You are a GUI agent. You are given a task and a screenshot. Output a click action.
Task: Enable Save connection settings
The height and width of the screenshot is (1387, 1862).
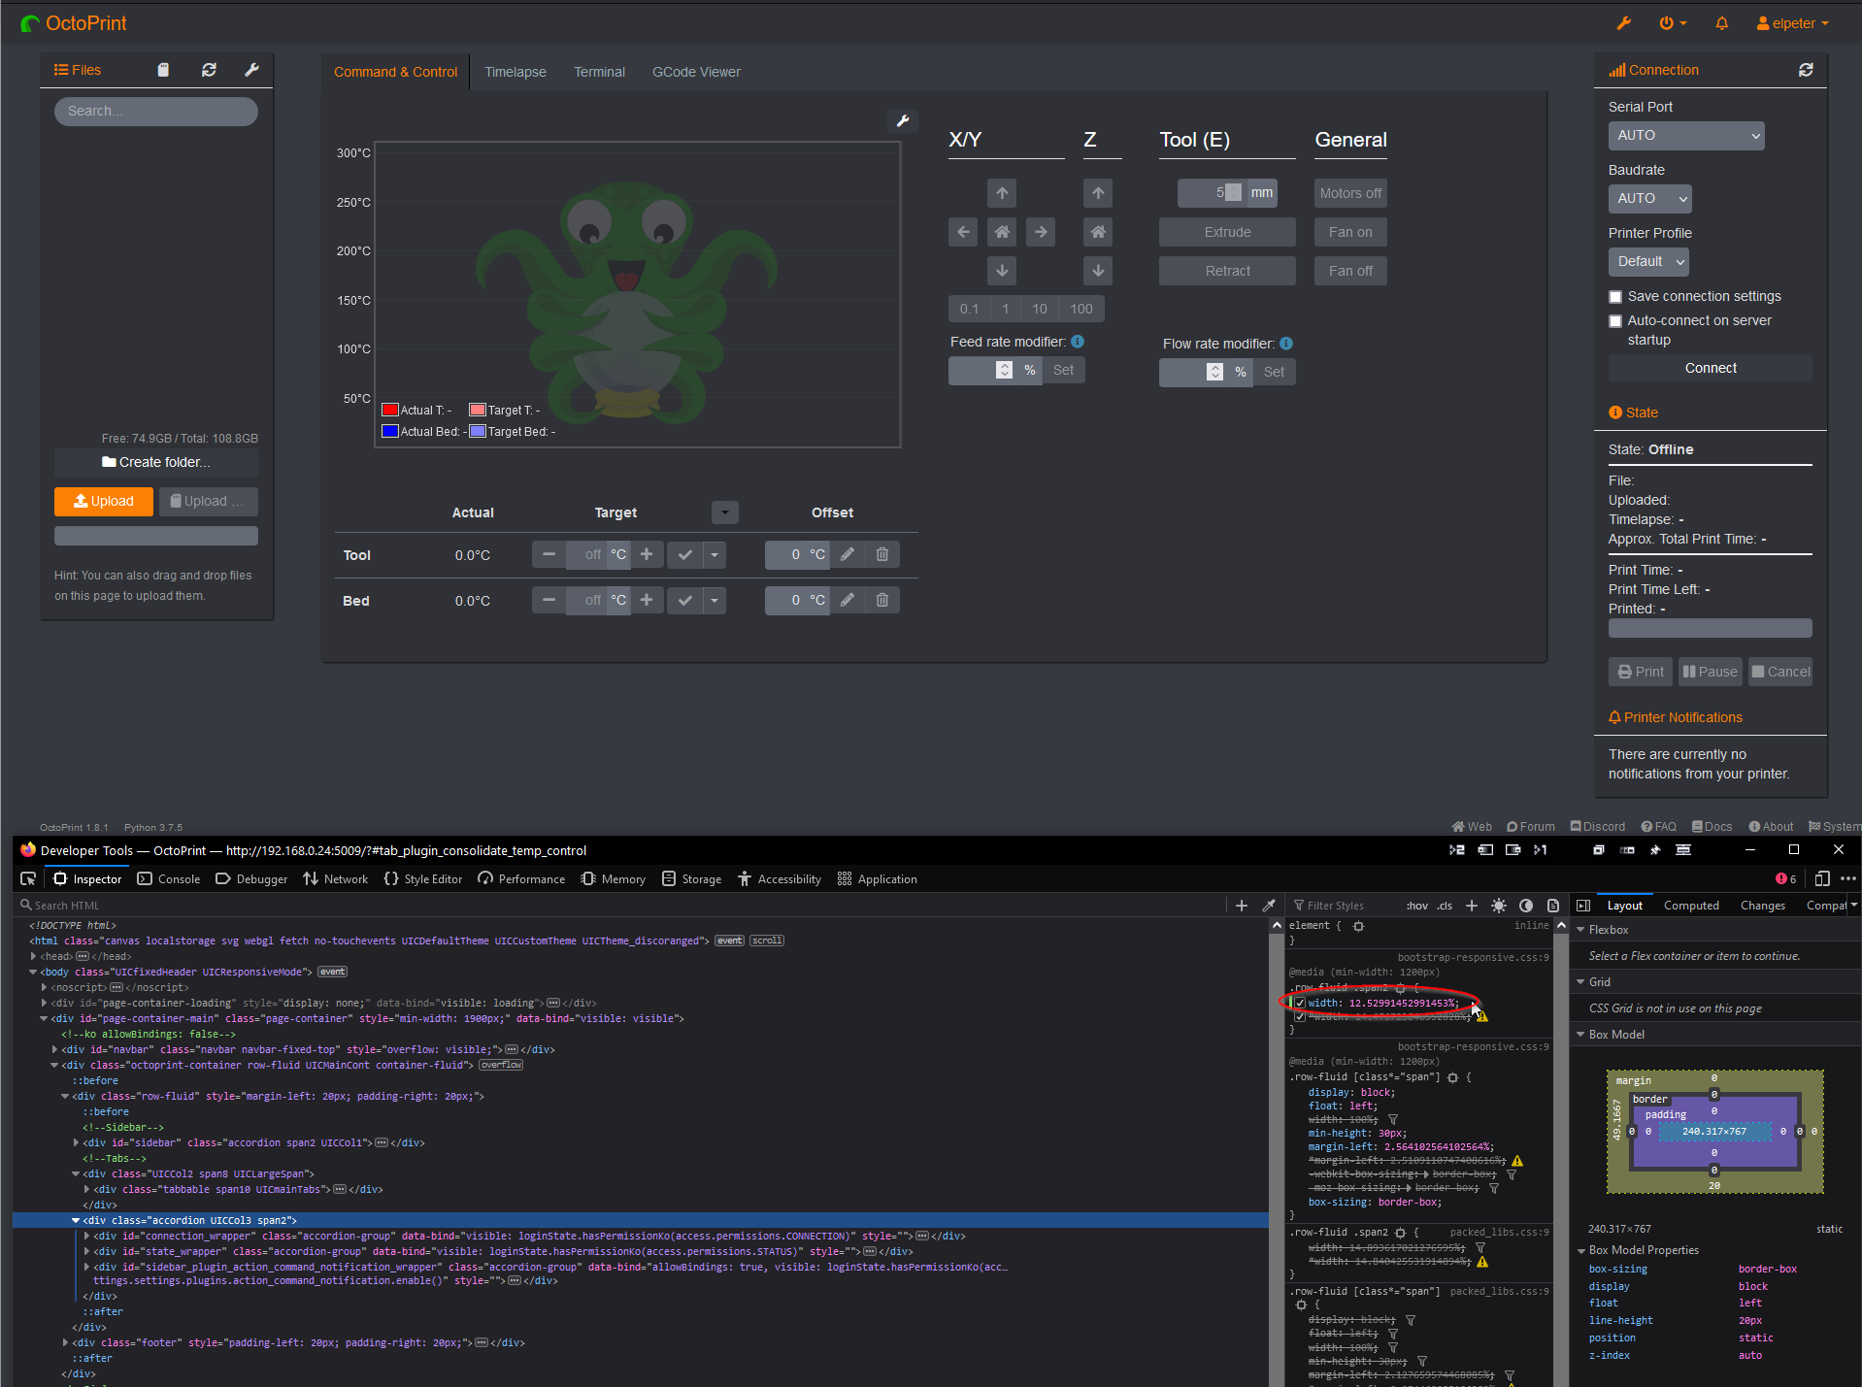tap(1614, 296)
